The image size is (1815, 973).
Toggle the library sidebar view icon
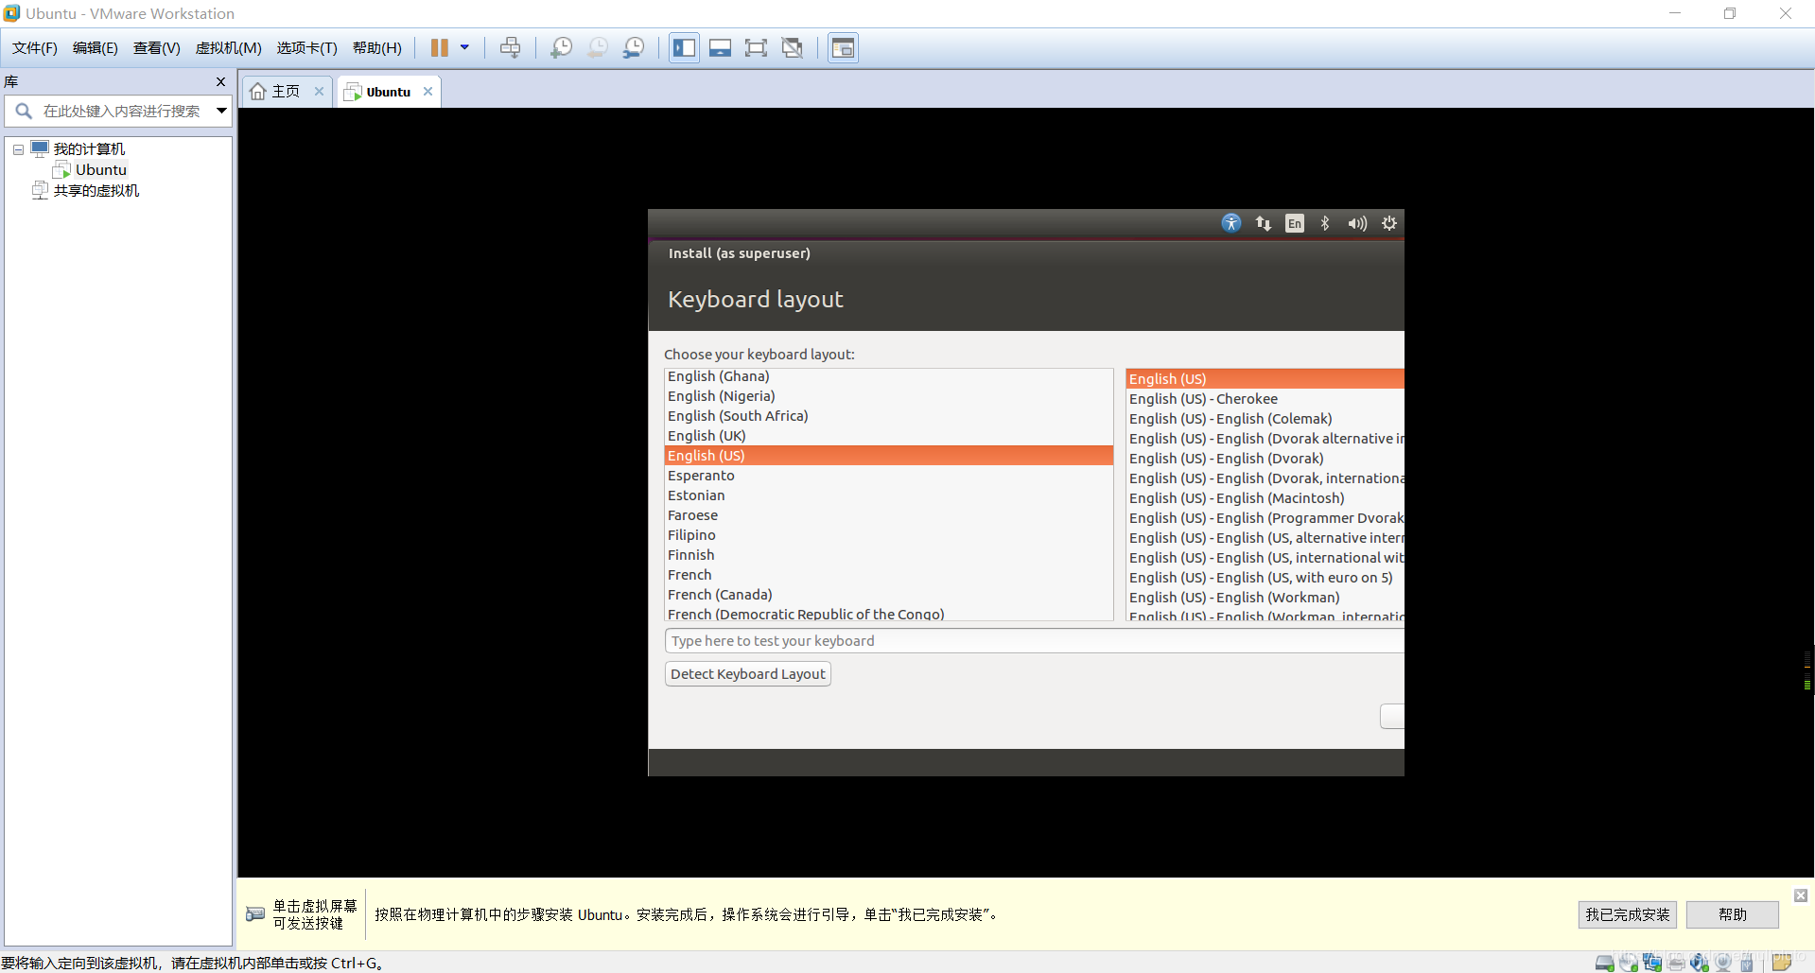click(x=684, y=48)
